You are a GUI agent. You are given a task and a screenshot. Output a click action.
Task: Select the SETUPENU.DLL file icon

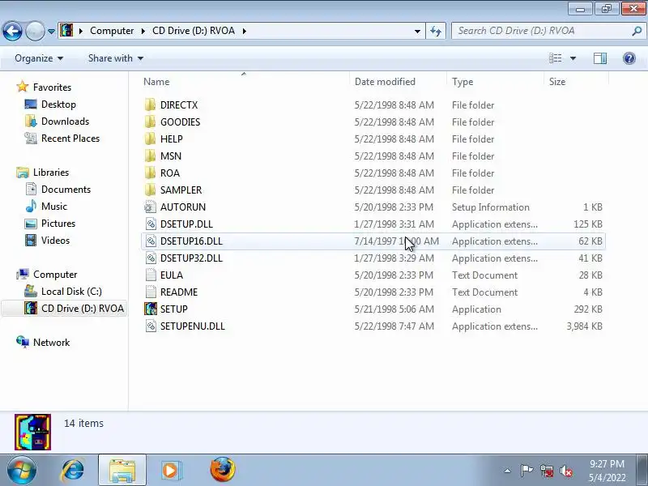click(151, 326)
